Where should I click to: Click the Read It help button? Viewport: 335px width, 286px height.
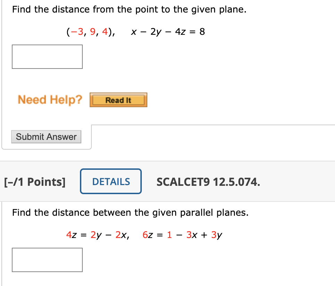click(x=118, y=100)
